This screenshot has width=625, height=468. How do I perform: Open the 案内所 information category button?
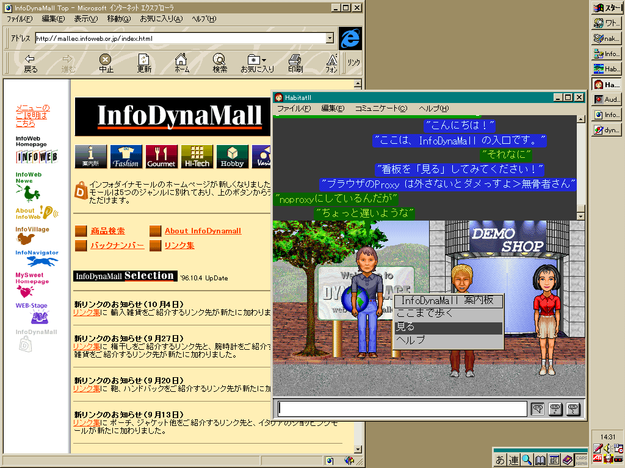[90, 157]
